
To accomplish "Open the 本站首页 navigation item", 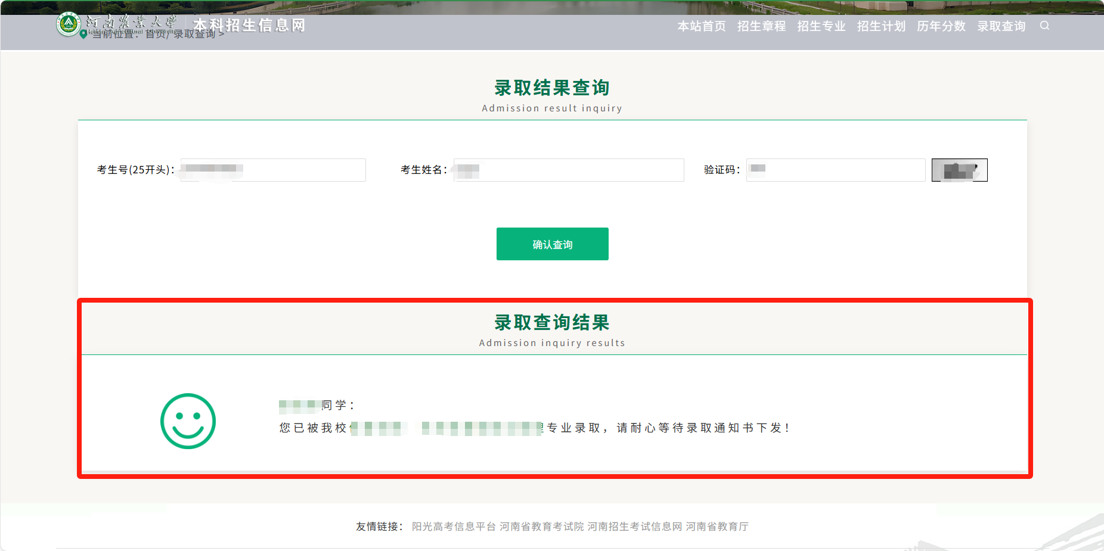I will click(701, 26).
